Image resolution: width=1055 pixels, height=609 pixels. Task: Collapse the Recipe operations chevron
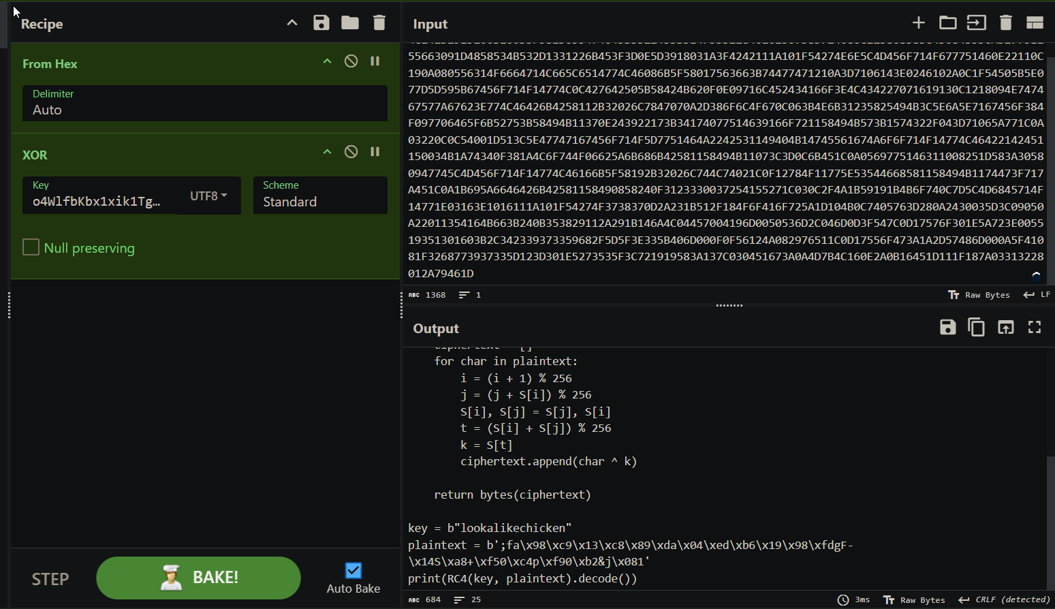292,23
